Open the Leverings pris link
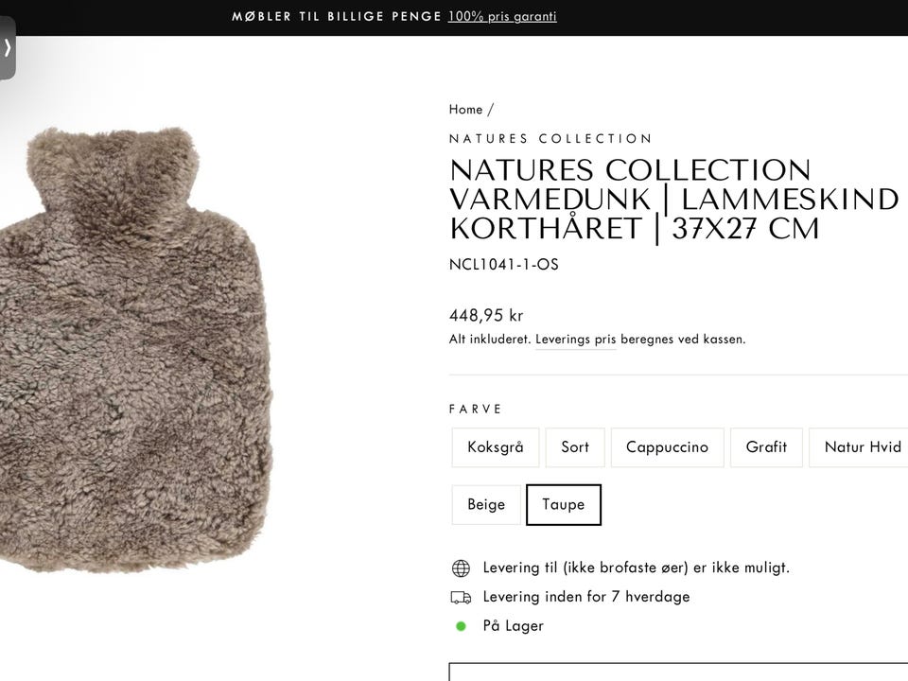Screen dimensions: 908x681 coord(575,340)
